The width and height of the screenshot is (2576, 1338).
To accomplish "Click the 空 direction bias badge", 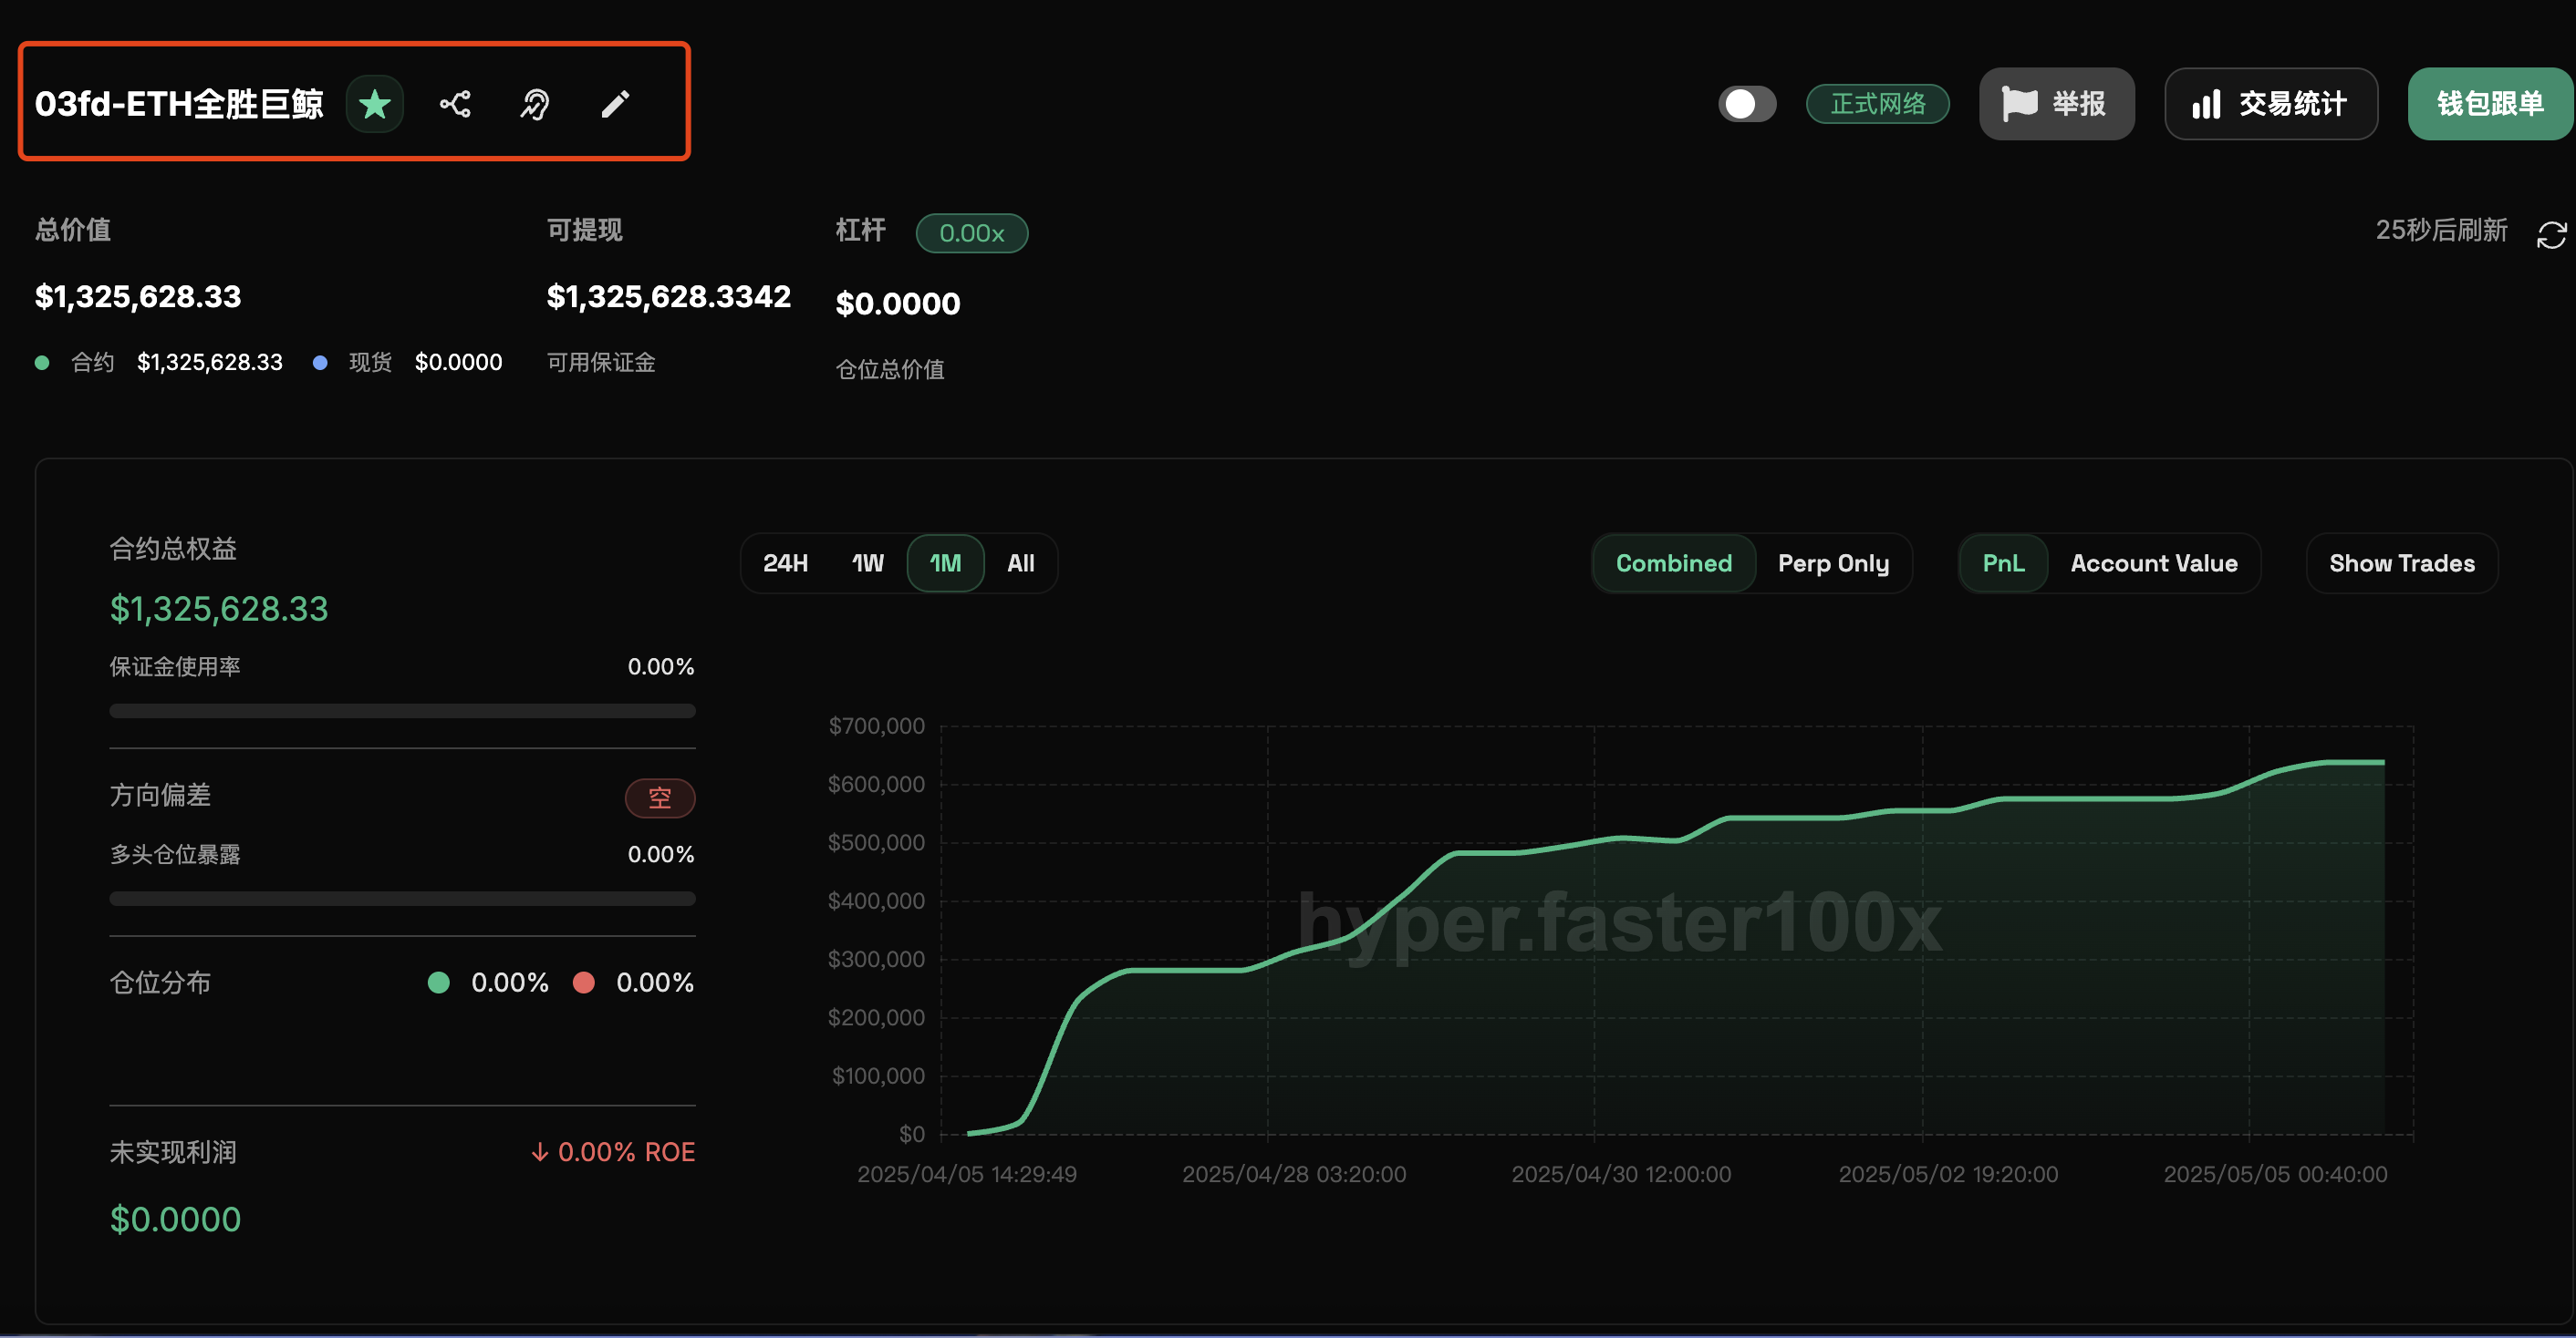I will pos(659,798).
